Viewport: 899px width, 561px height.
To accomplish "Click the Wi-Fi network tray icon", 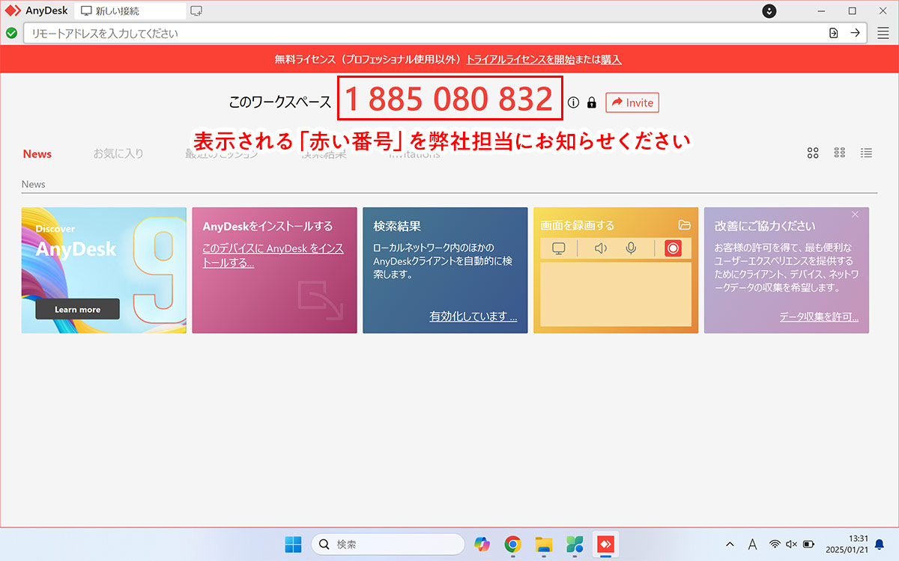I will click(775, 544).
